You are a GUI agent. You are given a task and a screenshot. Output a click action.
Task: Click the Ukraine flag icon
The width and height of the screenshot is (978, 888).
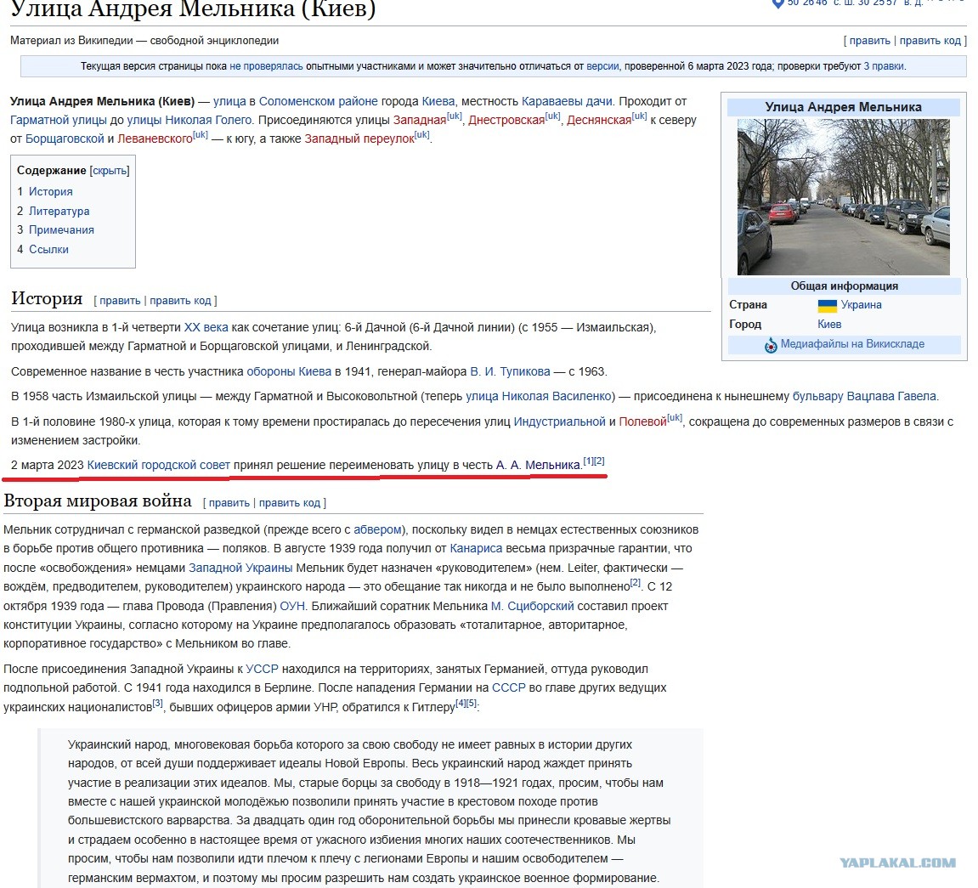[827, 306]
